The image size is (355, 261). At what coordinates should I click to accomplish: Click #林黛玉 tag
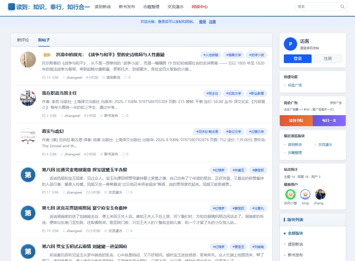coord(238,170)
